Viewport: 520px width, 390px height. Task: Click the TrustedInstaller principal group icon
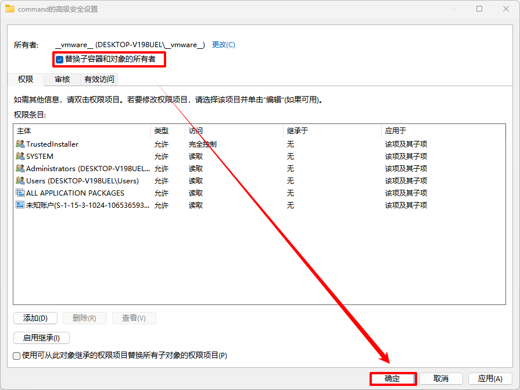click(x=20, y=144)
